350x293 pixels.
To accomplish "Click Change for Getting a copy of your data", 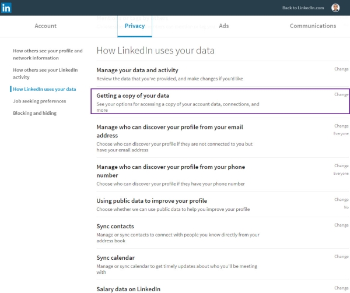I will click(x=341, y=94).
